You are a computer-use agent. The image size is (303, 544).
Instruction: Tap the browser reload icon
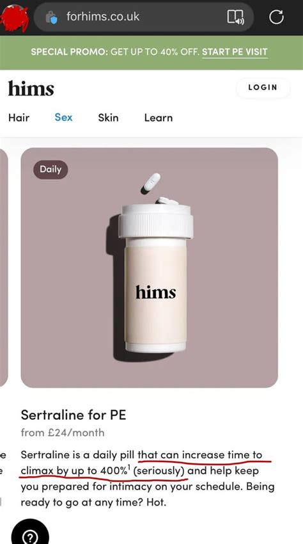[276, 17]
